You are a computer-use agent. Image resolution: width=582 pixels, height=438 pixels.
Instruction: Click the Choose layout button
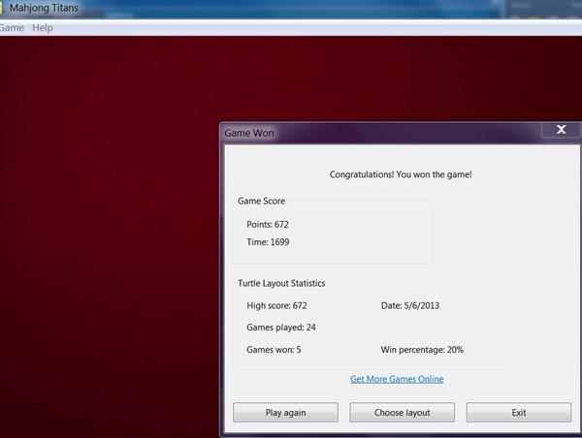[x=402, y=413]
